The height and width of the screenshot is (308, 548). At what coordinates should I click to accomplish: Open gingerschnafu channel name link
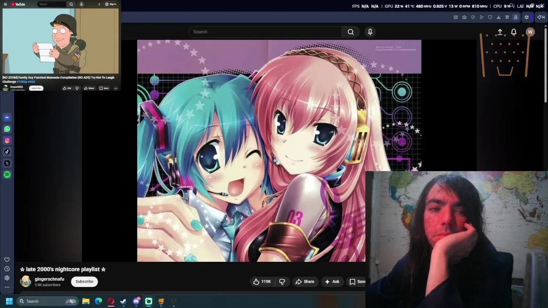(49, 279)
